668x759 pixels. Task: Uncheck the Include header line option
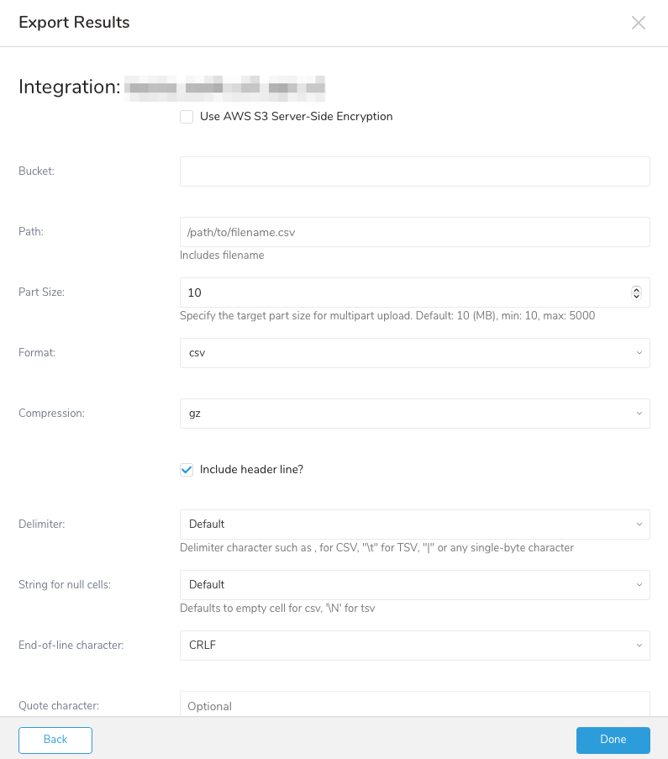tap(187, 470)
